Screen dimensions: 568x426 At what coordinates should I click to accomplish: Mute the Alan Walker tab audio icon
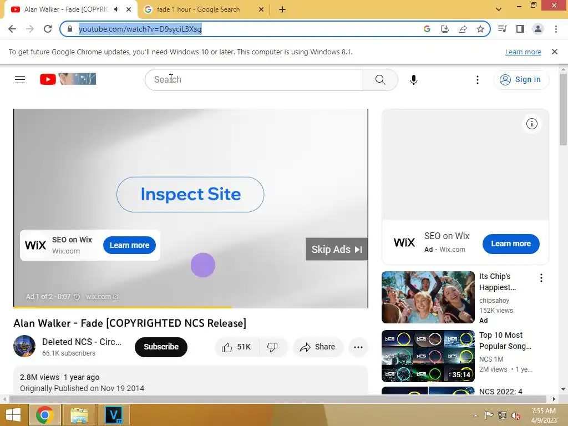[116, 9]
